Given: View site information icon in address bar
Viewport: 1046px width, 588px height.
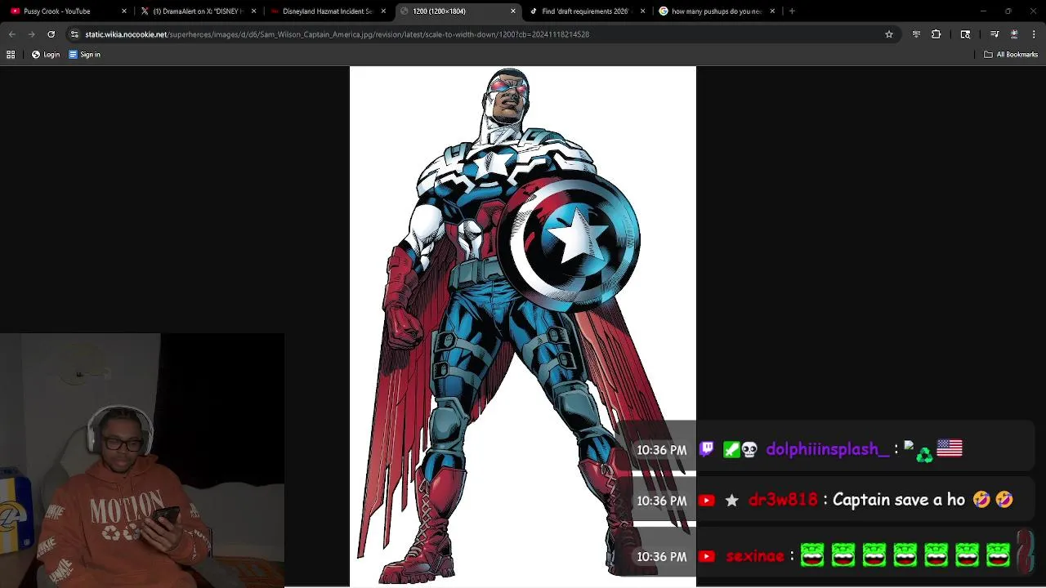Looking at the screenshot, I should click(x=74, y=34).
